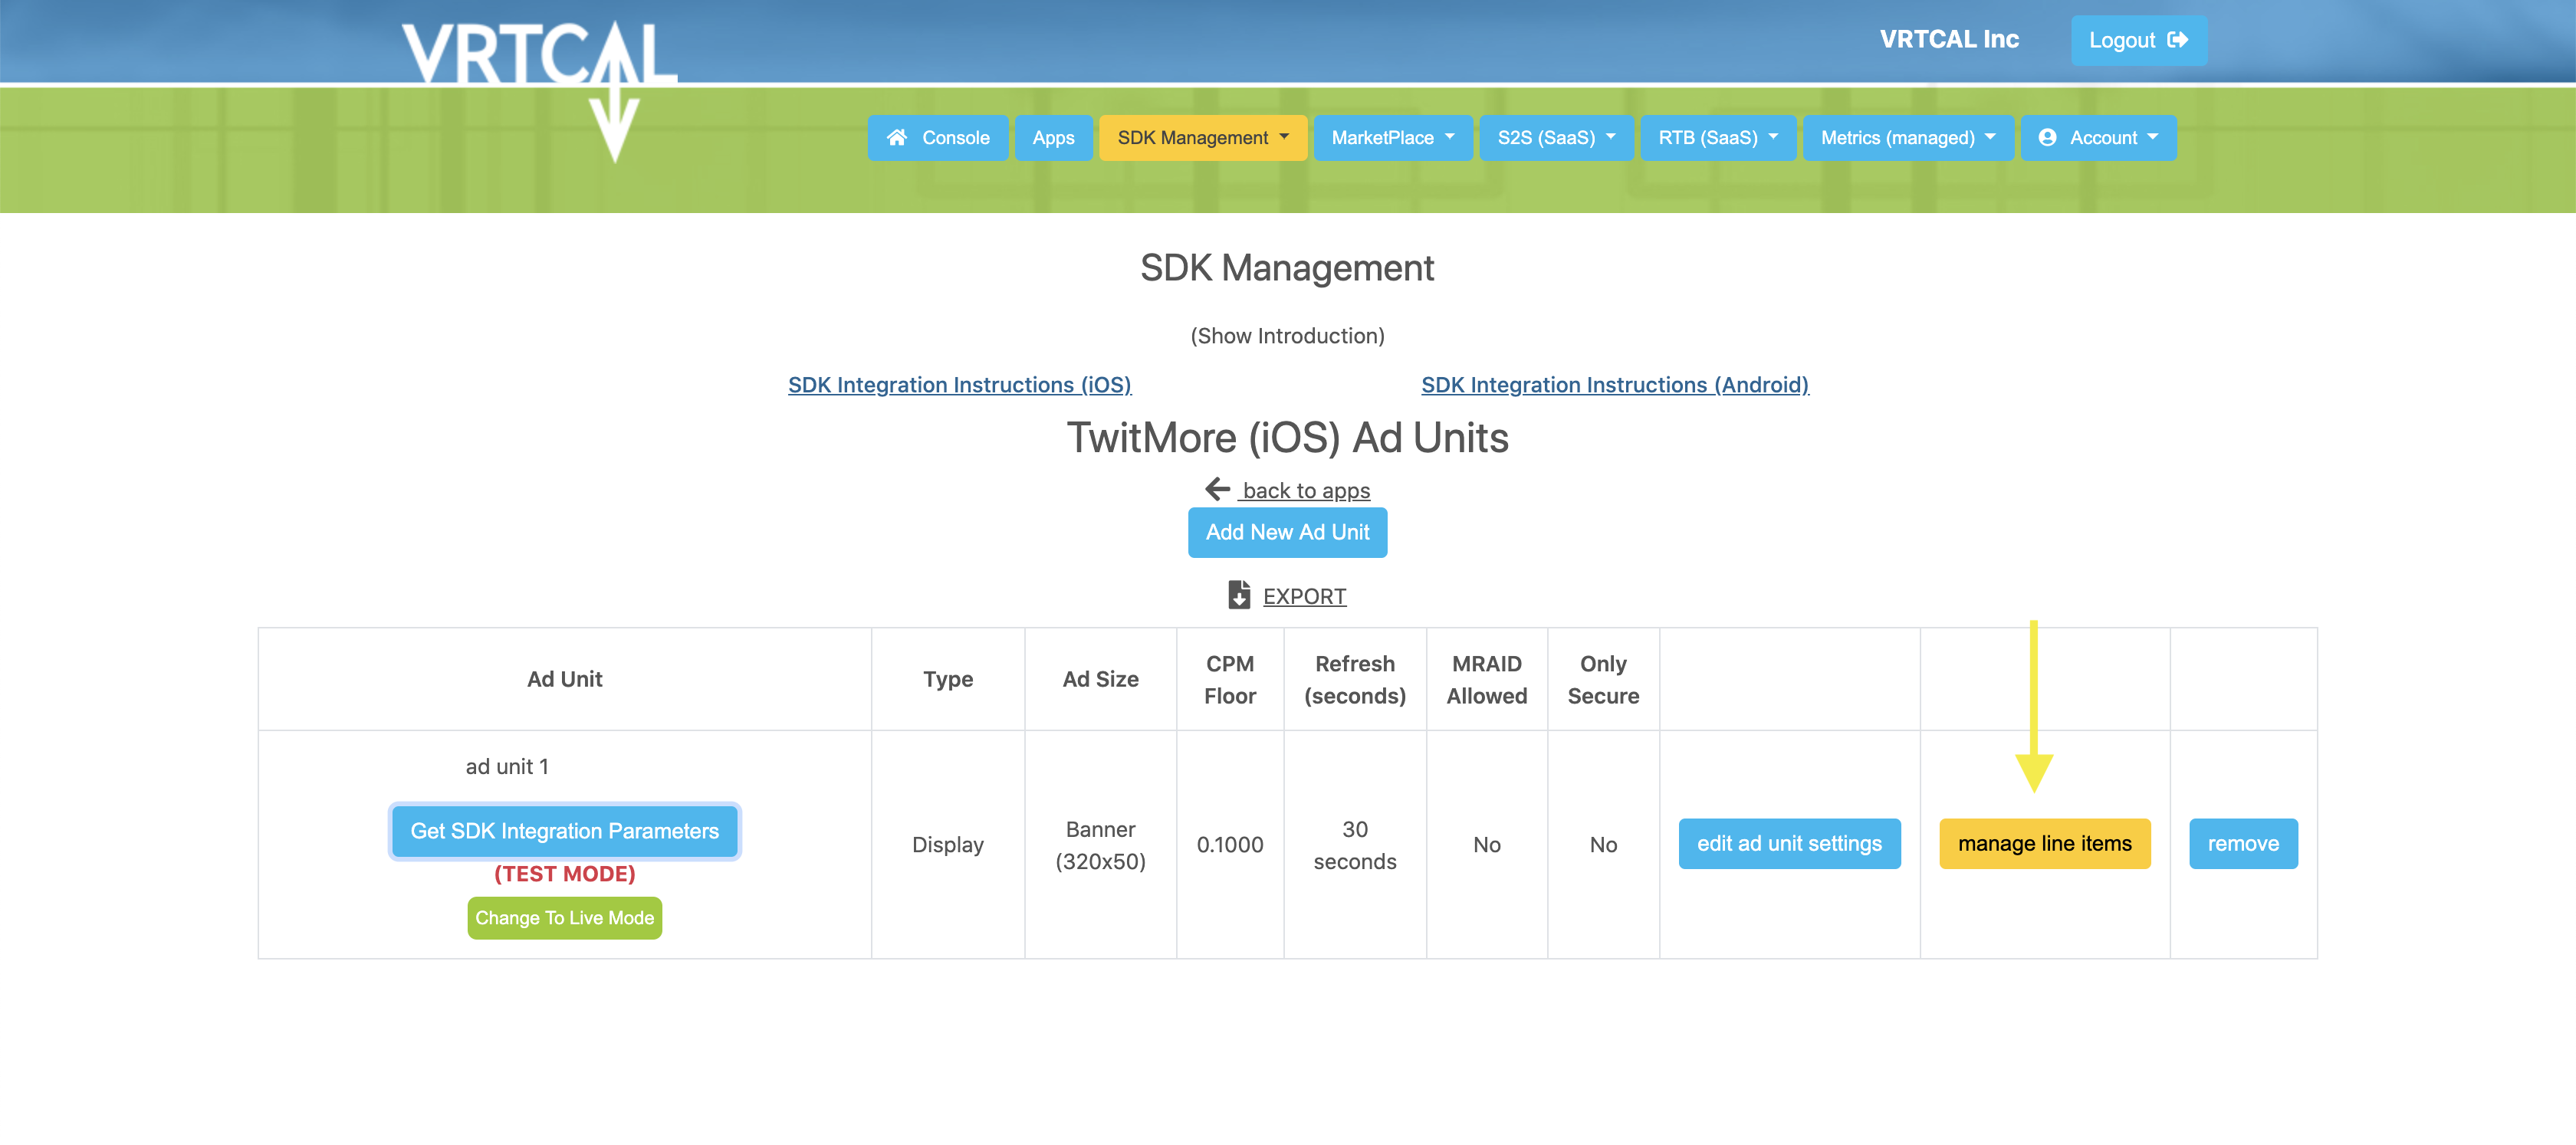Click the export file download icon

pyautogui.click(x=1239, y=595)
